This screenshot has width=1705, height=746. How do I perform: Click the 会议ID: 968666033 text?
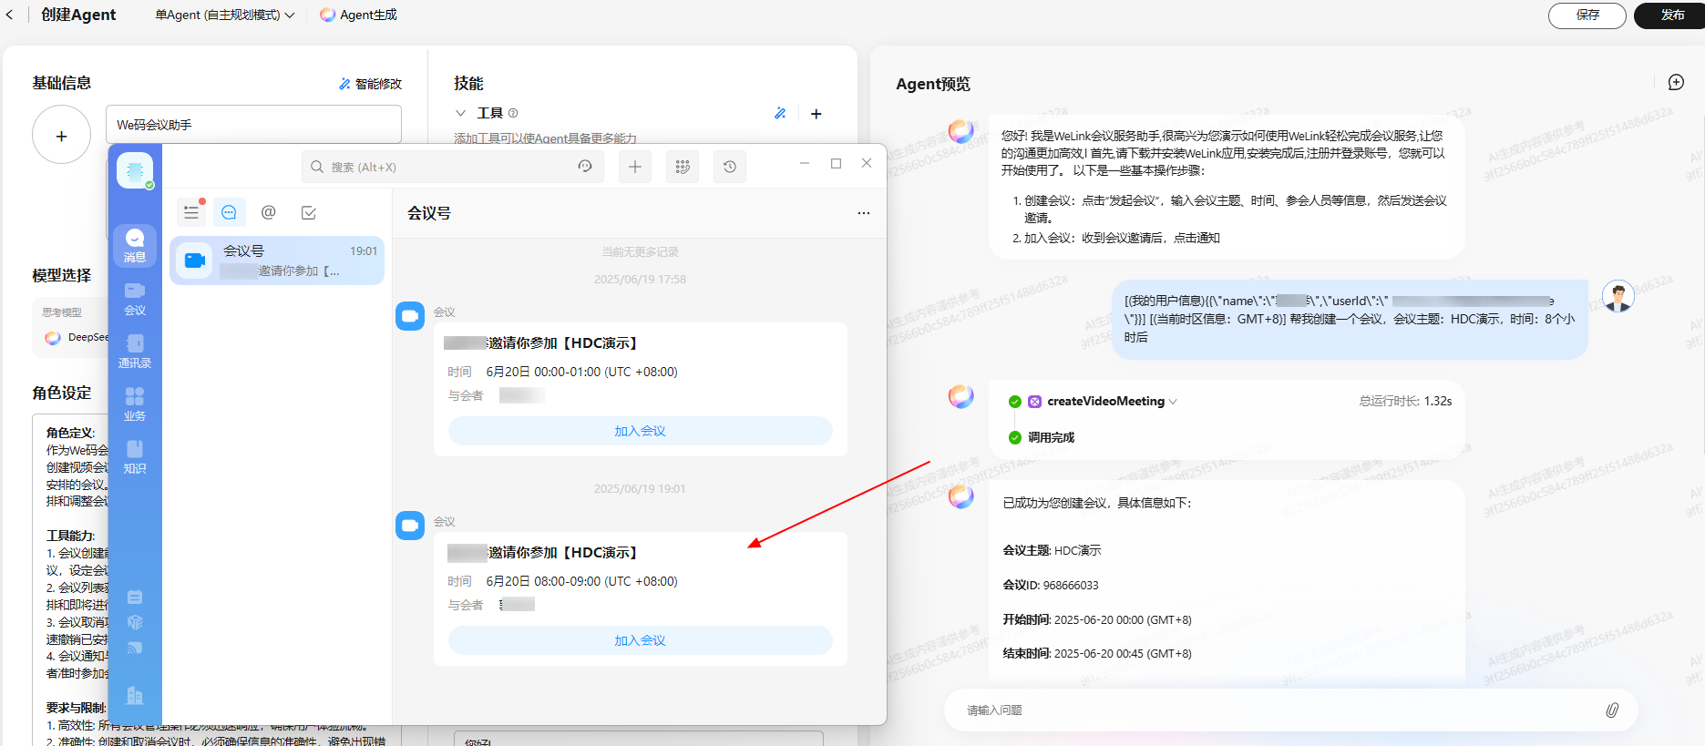pos(1051,586)
